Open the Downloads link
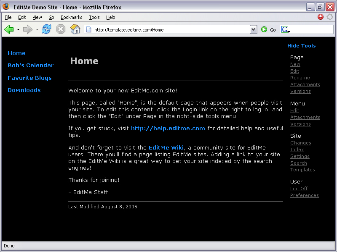This screenshot has height=252, width=337. pyautogui.click(x=24, y=90)
